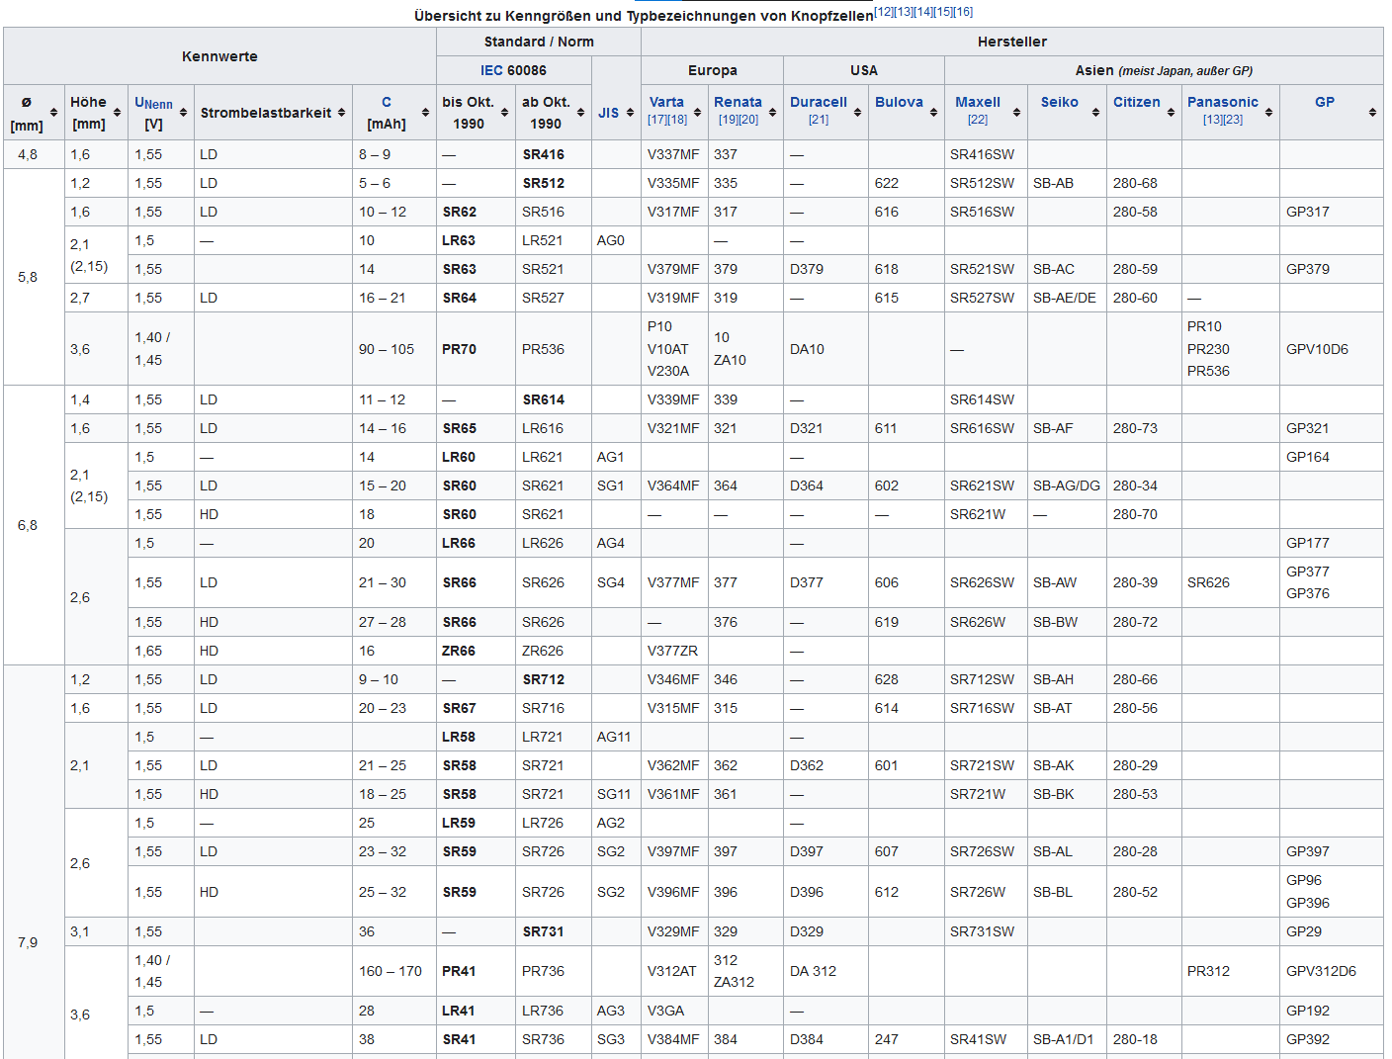Click the sort arrows in the GP header

pyautogui.click(x=1372, y=113)
